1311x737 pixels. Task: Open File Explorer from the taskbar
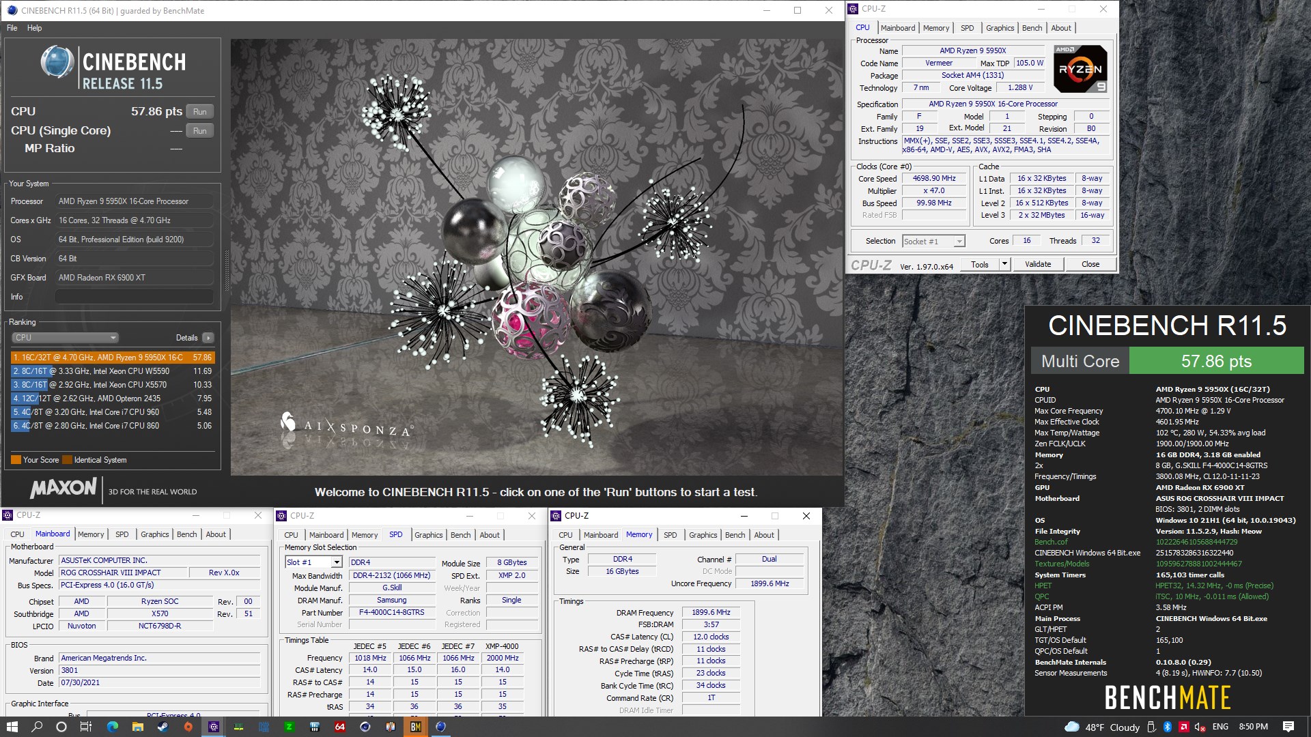[x=137, y=727]
